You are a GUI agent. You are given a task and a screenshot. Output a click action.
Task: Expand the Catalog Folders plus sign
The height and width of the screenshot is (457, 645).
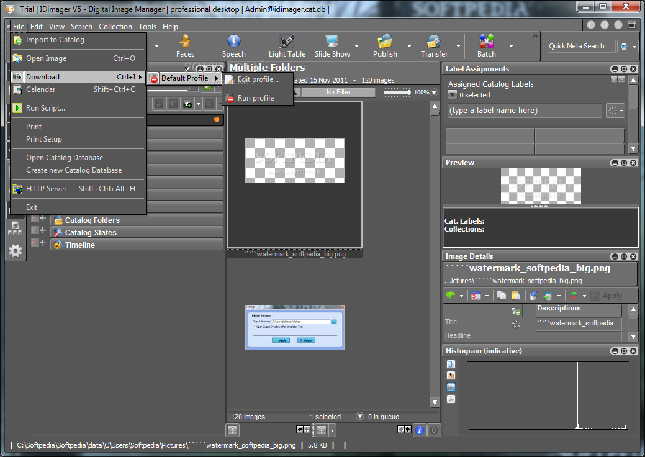click(x=43, y=219)
